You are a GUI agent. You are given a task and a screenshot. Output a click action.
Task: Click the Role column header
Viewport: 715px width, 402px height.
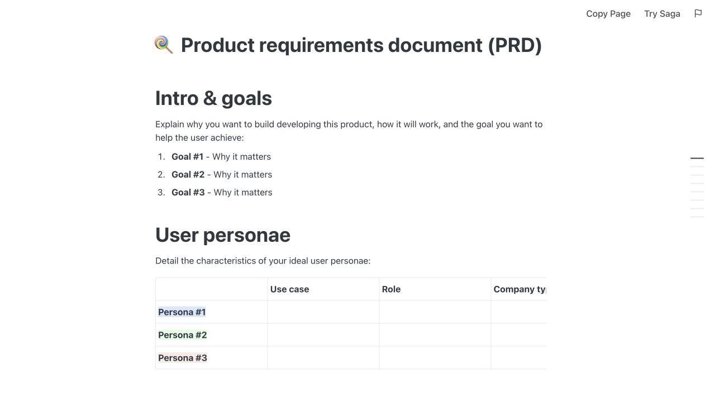[x=435, y=289]
